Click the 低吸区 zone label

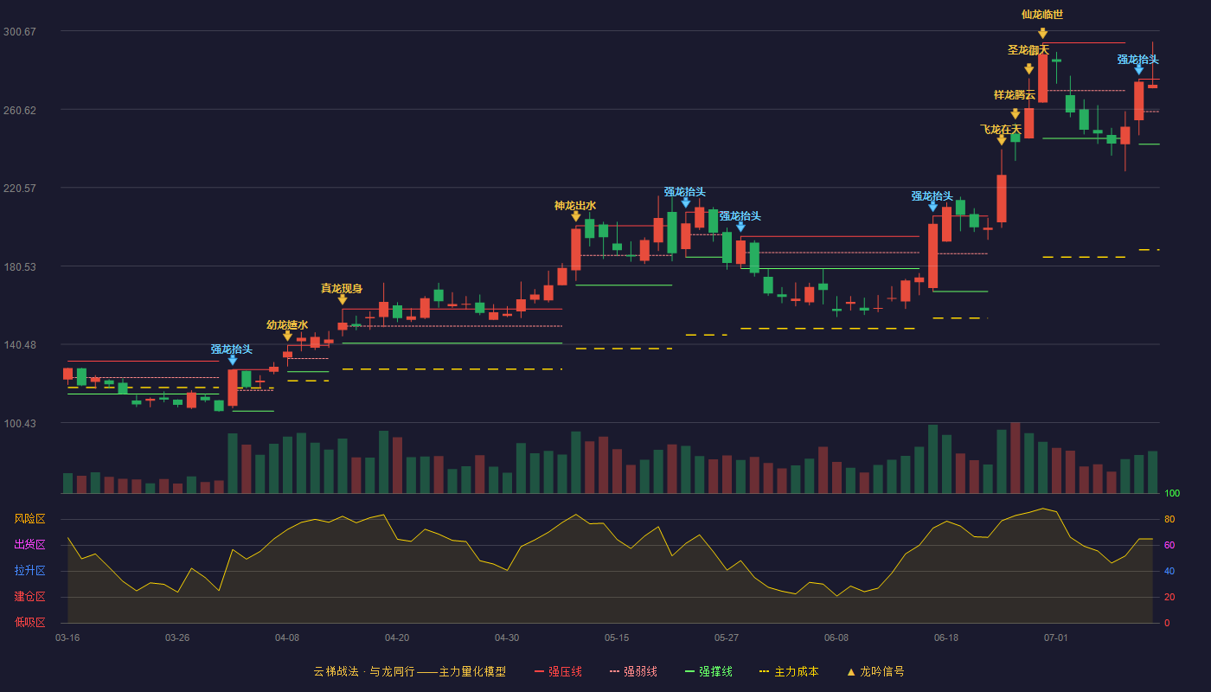pos(29,622)
